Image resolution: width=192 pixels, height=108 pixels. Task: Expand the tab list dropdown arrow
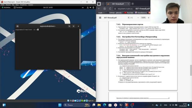[103, 4]
